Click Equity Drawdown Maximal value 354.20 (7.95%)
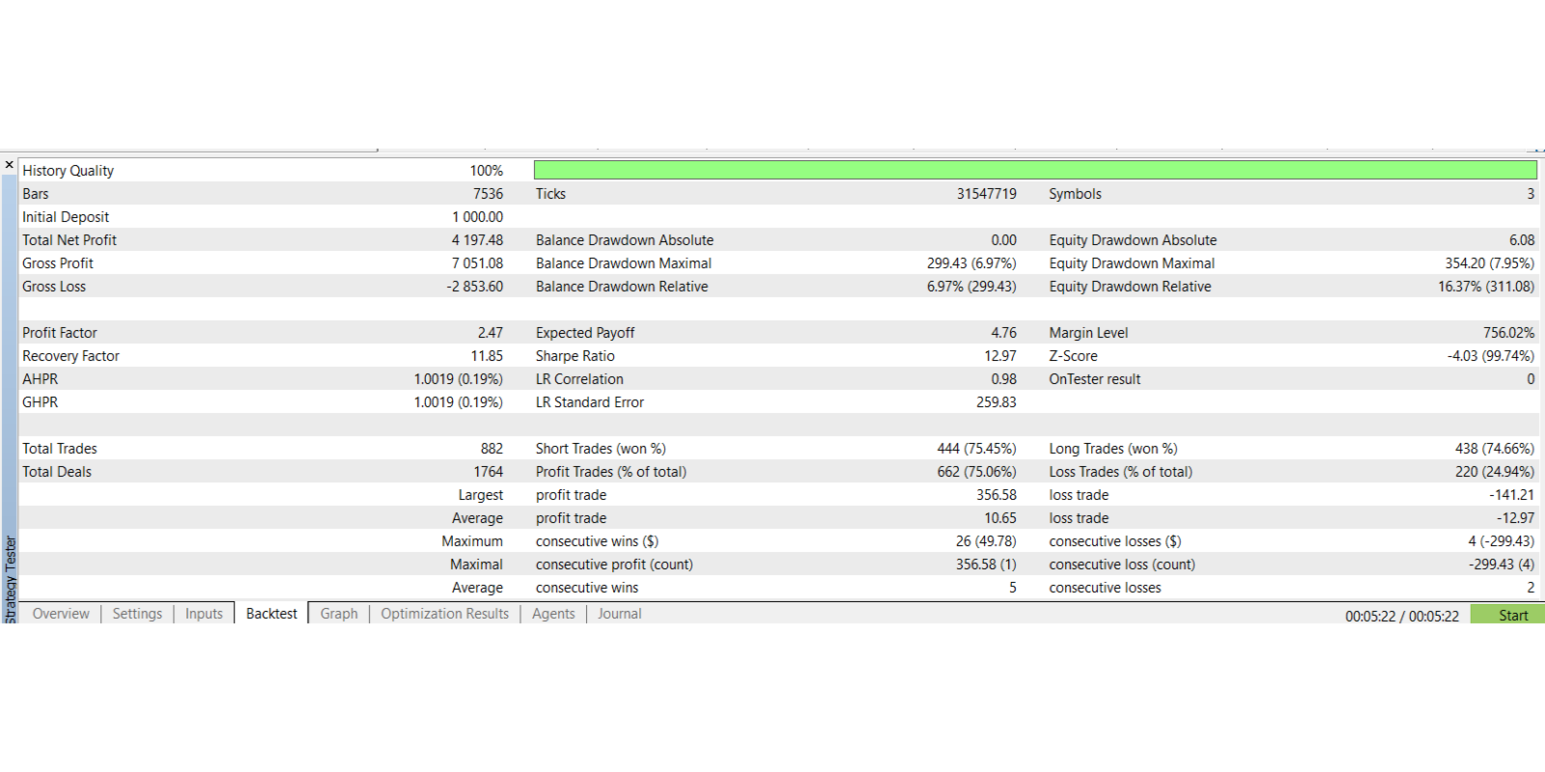Image resolution: width=1545 pixels, height=772 pixels. 1490,263
